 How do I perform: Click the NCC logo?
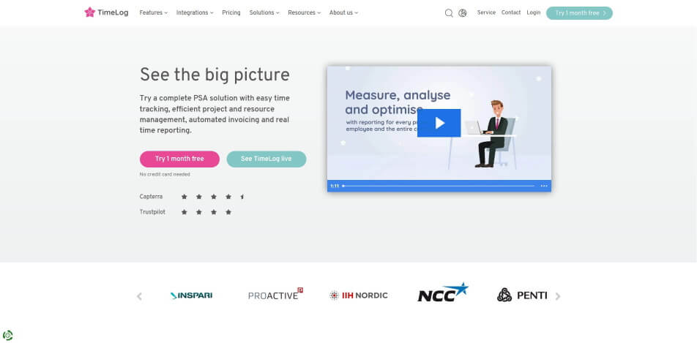pyautogui.click(x=443, y=293)
